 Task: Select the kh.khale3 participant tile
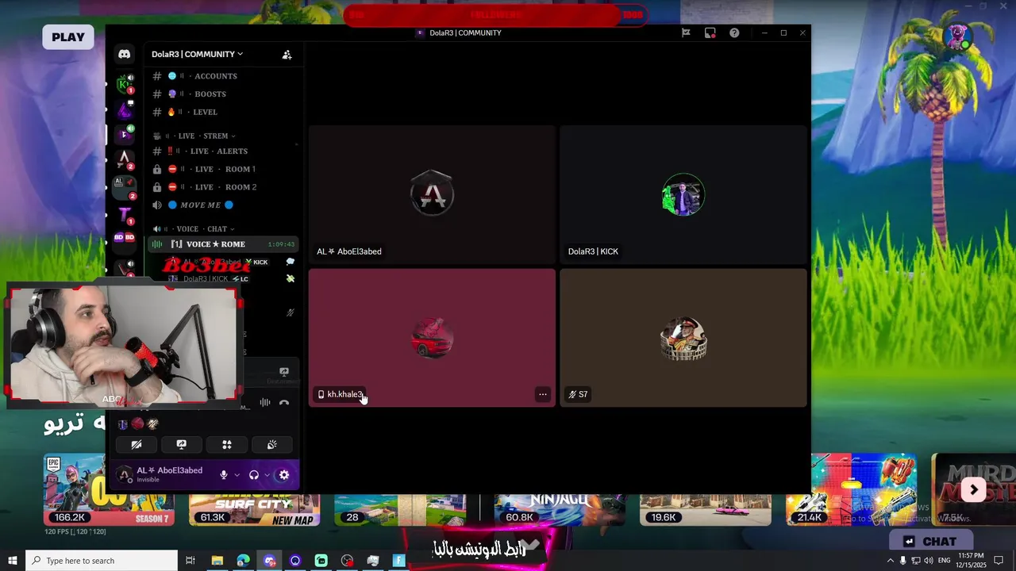[432, 338]
